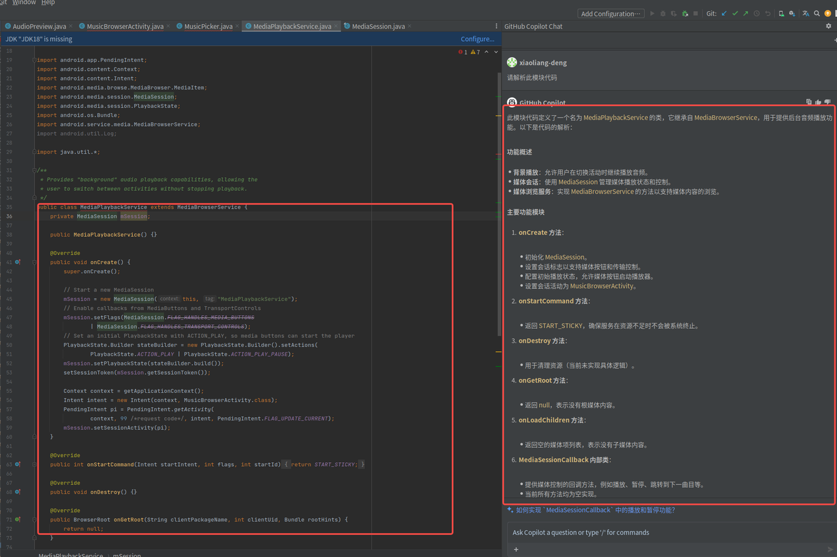Click override gutter icon beside onStartCommand
The image size is (837, 557).
pyautogui.click(x=18, y=464)
